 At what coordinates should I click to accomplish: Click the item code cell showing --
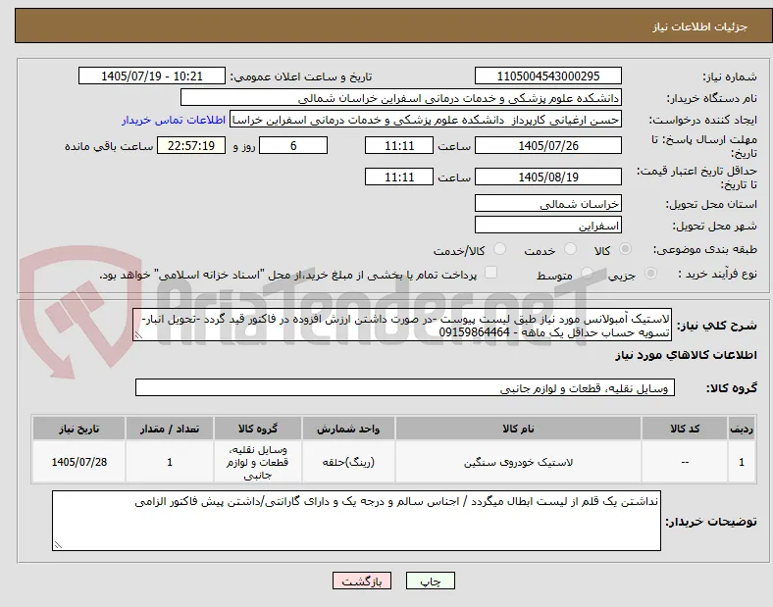(x=685, y=462)
